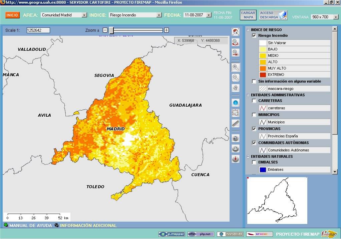Uncheck the PROVINCIAS layer
This screenshot has height=239, width=341.
[x=254, y=129]
